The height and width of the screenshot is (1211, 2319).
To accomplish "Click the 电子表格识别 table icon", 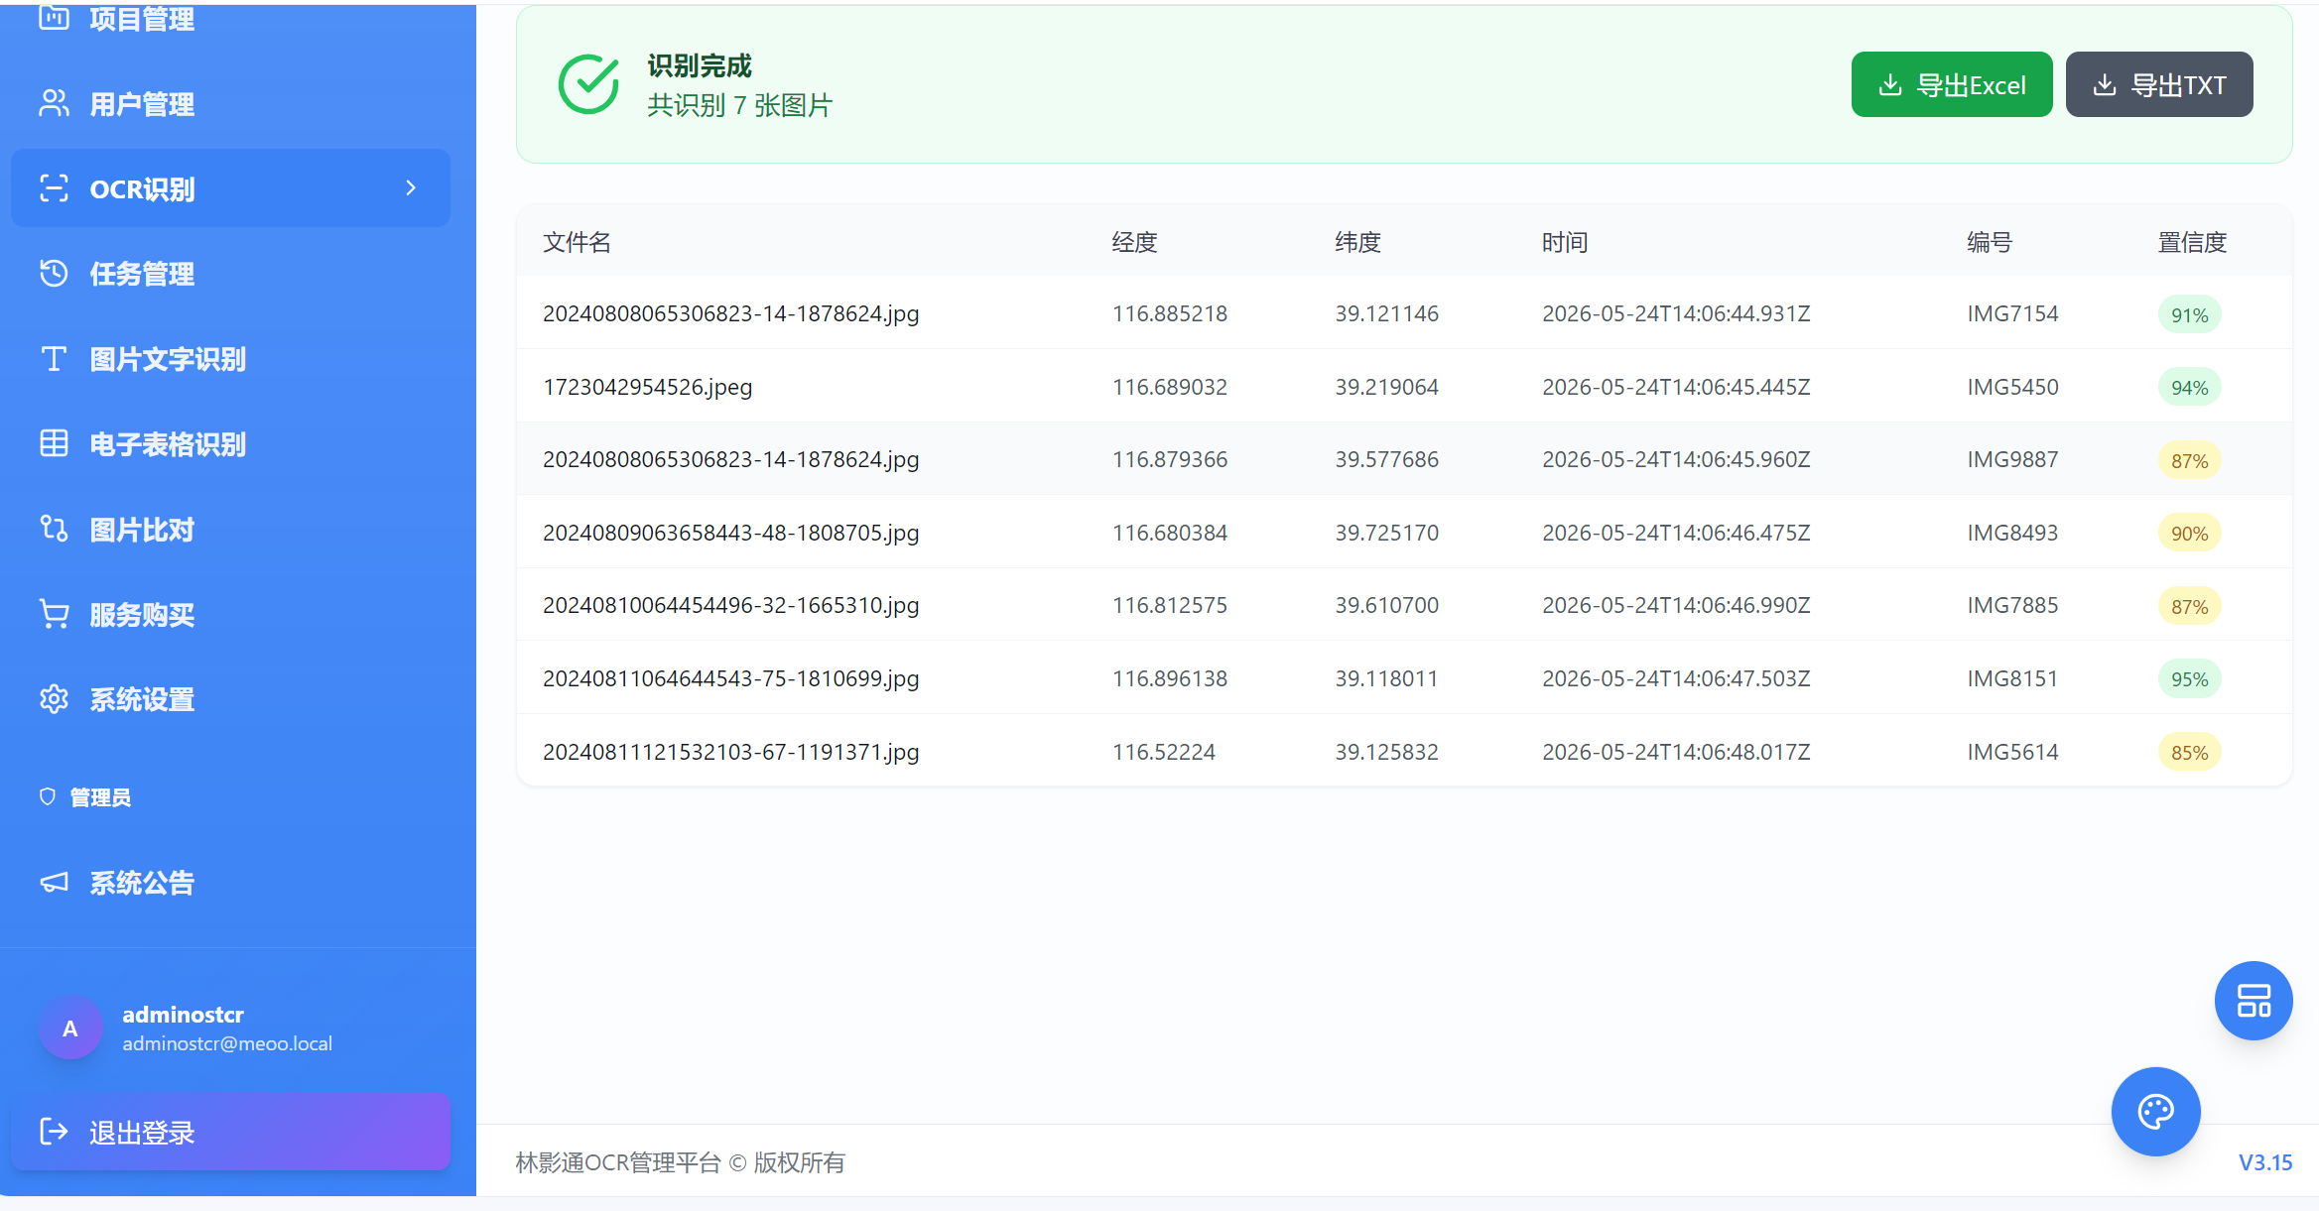I will [54, 443].
